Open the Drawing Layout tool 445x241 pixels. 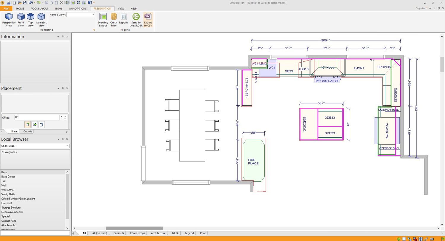coord(103,17)
